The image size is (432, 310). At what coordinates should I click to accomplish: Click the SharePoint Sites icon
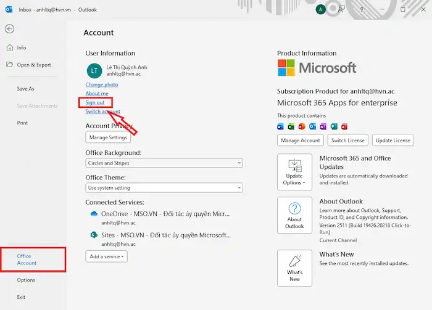coord(94,235)
